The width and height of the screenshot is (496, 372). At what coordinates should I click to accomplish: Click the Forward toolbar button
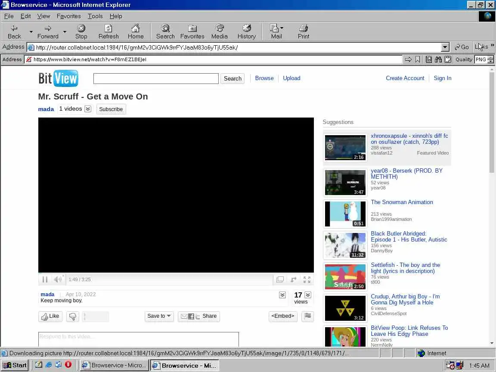click(48, 32)
